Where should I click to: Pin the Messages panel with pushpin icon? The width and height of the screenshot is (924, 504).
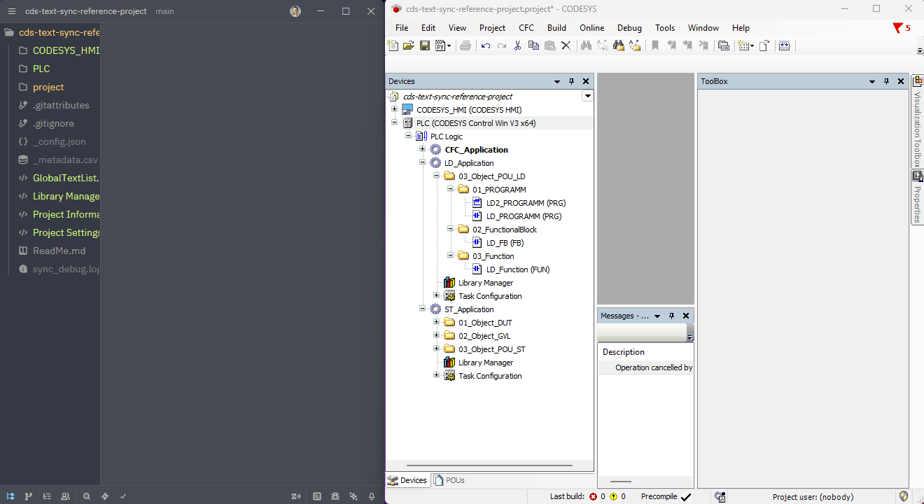pos(671,316)
